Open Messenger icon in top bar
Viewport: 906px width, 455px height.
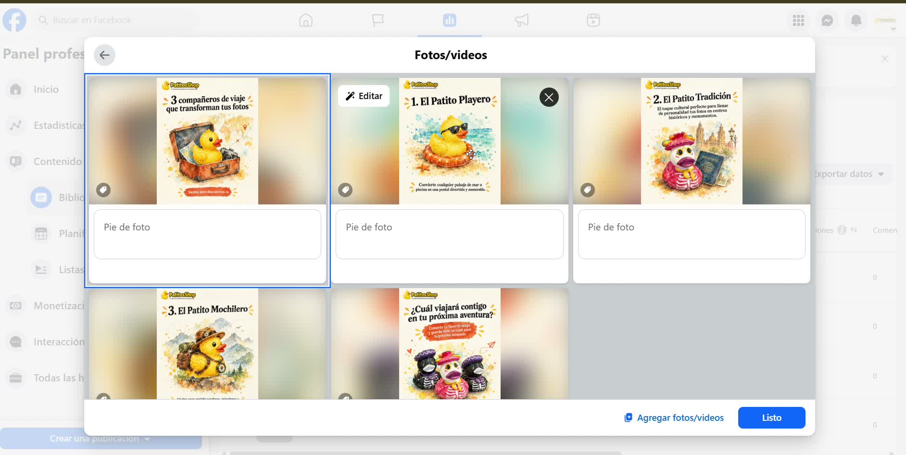click(827, 20)
